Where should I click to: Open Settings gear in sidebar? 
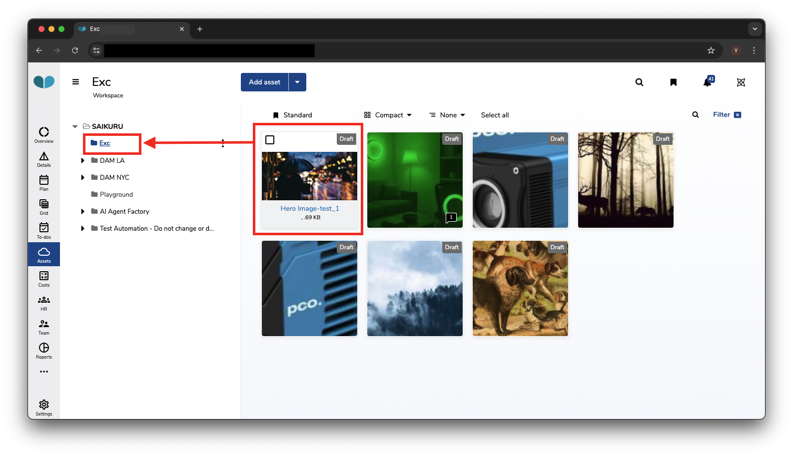click(x=44, y=408)
